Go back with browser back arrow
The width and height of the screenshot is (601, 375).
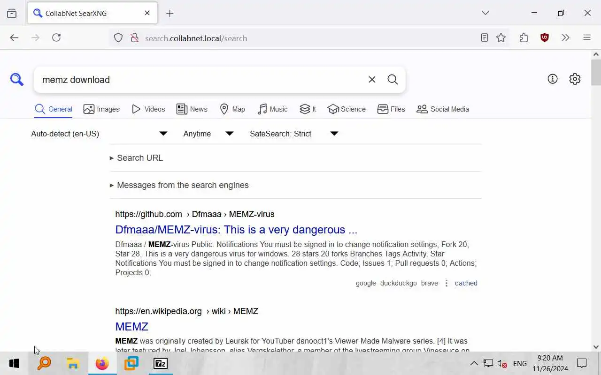point(14,38)
